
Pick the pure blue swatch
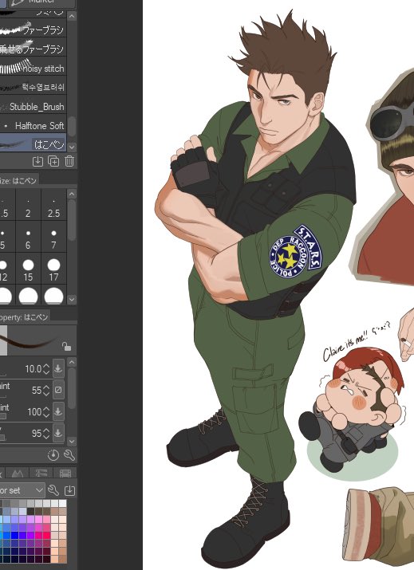(14, 535)
